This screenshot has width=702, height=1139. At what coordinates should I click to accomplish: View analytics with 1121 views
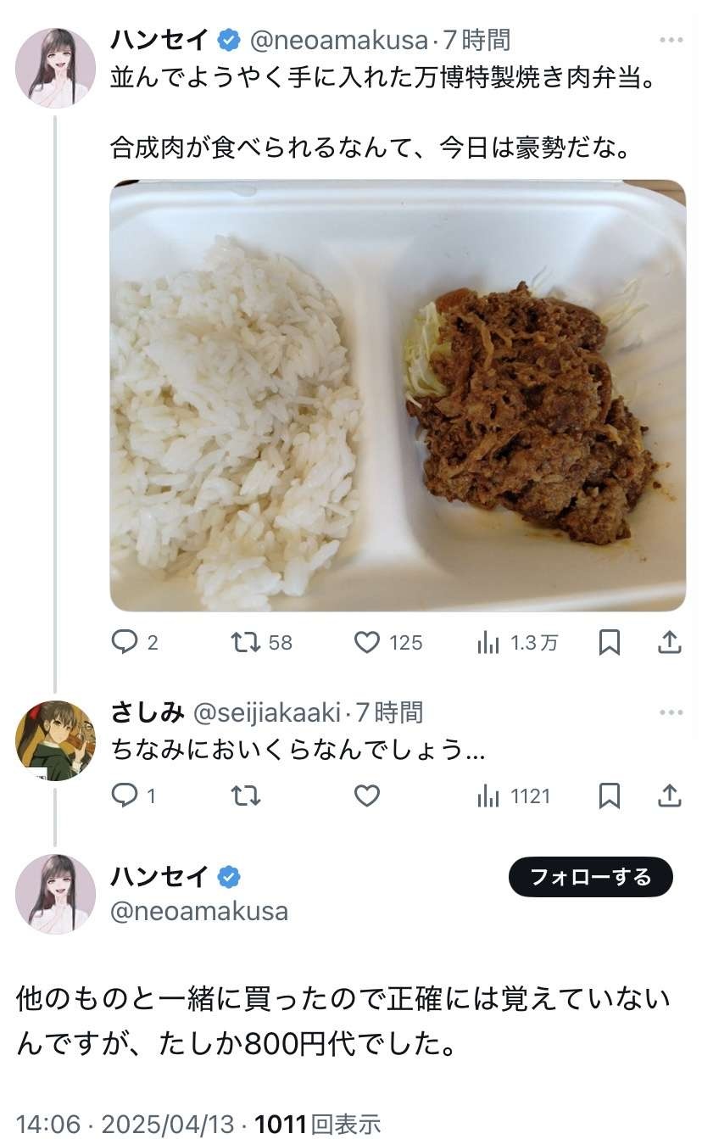pyautogui.click(x=488, y=796)
